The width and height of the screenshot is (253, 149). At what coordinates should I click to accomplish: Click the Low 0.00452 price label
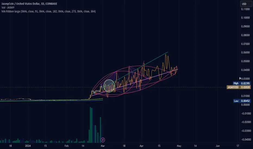coord(242,101)
